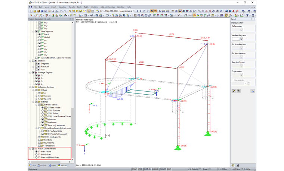Toggle the Line Supports checkbox
The width and height of the screenshot is (284, 171).
[36, 31]
